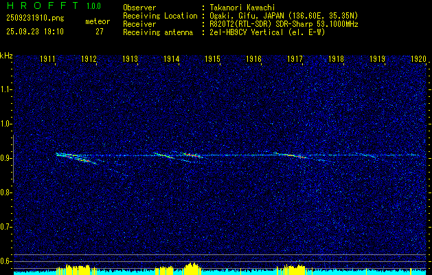Click the 1915 time marker
This screenshot has height=275, width=432.
(x=212, y=59)
